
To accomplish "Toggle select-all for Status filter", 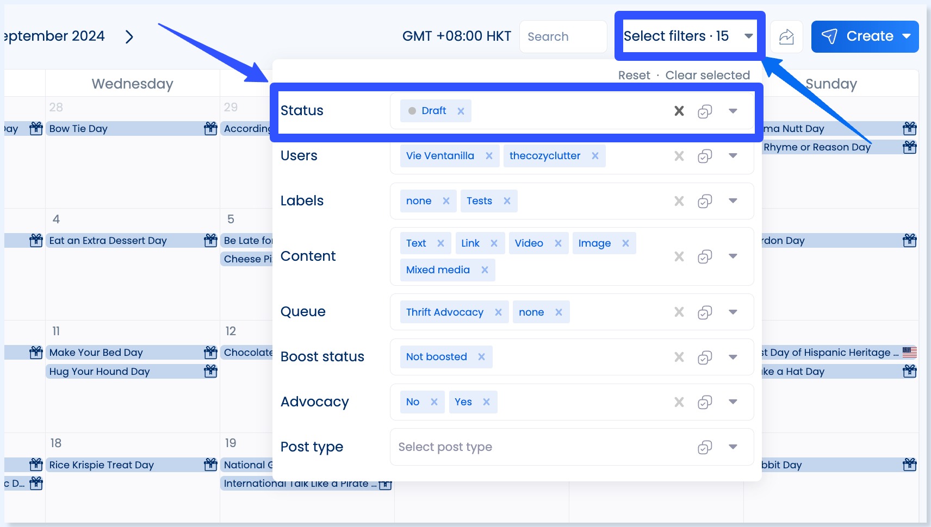I will click(x=705, y=111).
